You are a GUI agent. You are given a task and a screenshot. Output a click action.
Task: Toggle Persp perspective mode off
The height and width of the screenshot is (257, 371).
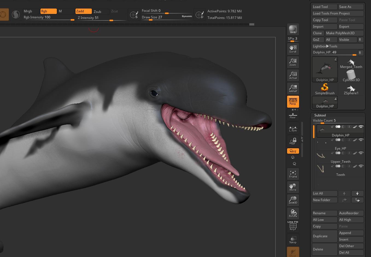pyautogui.click(x=293, y=101)
